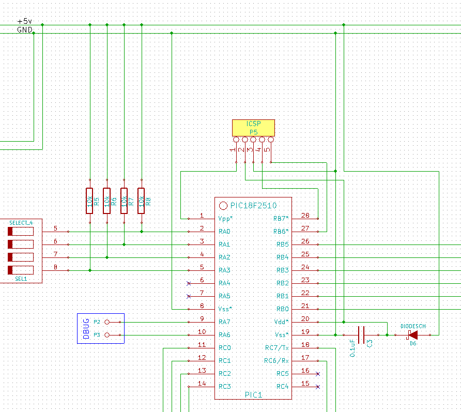Click the RB5 pin label
The height and width of the screenshot is (412, 461).
[283, 245]
